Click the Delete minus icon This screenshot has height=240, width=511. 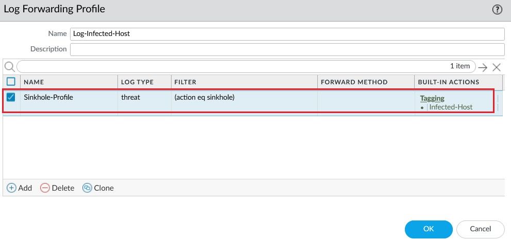tap(45, 188)
